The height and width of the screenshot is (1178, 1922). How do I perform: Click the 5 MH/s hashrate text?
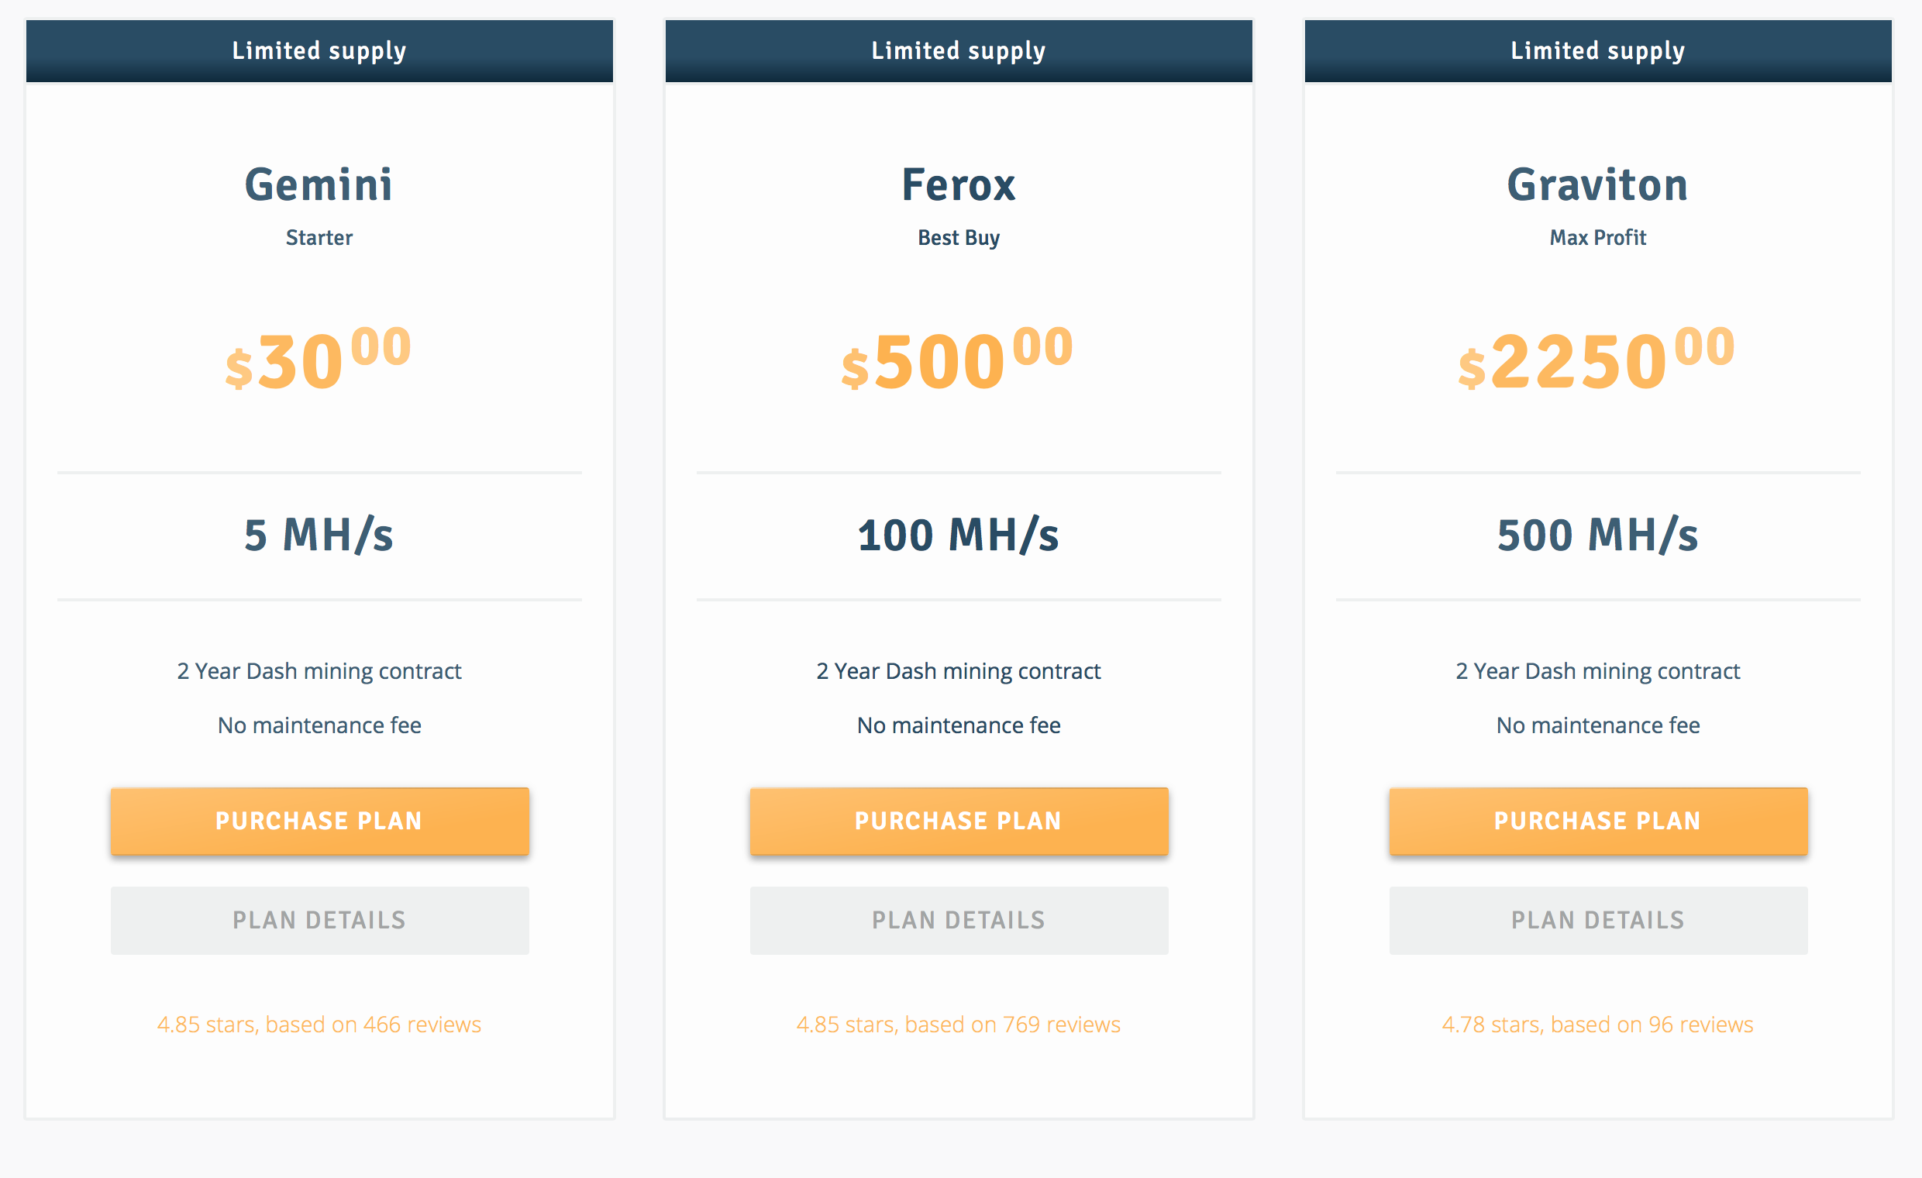[319, 536]
